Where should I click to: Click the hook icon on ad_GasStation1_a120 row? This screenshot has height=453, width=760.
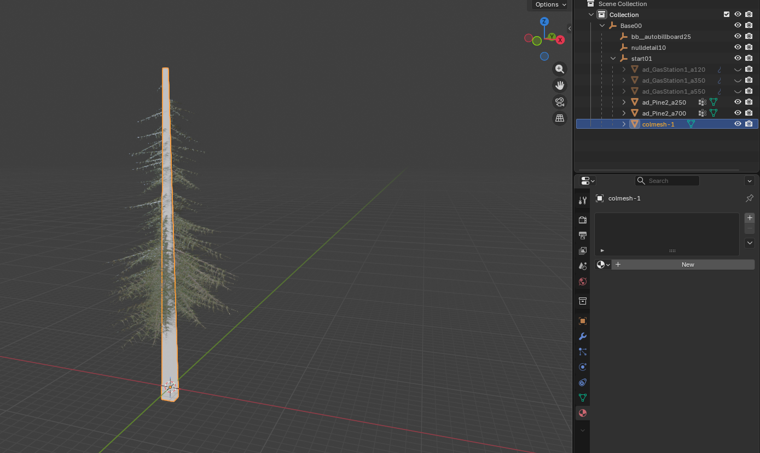(x=720, y=70)
